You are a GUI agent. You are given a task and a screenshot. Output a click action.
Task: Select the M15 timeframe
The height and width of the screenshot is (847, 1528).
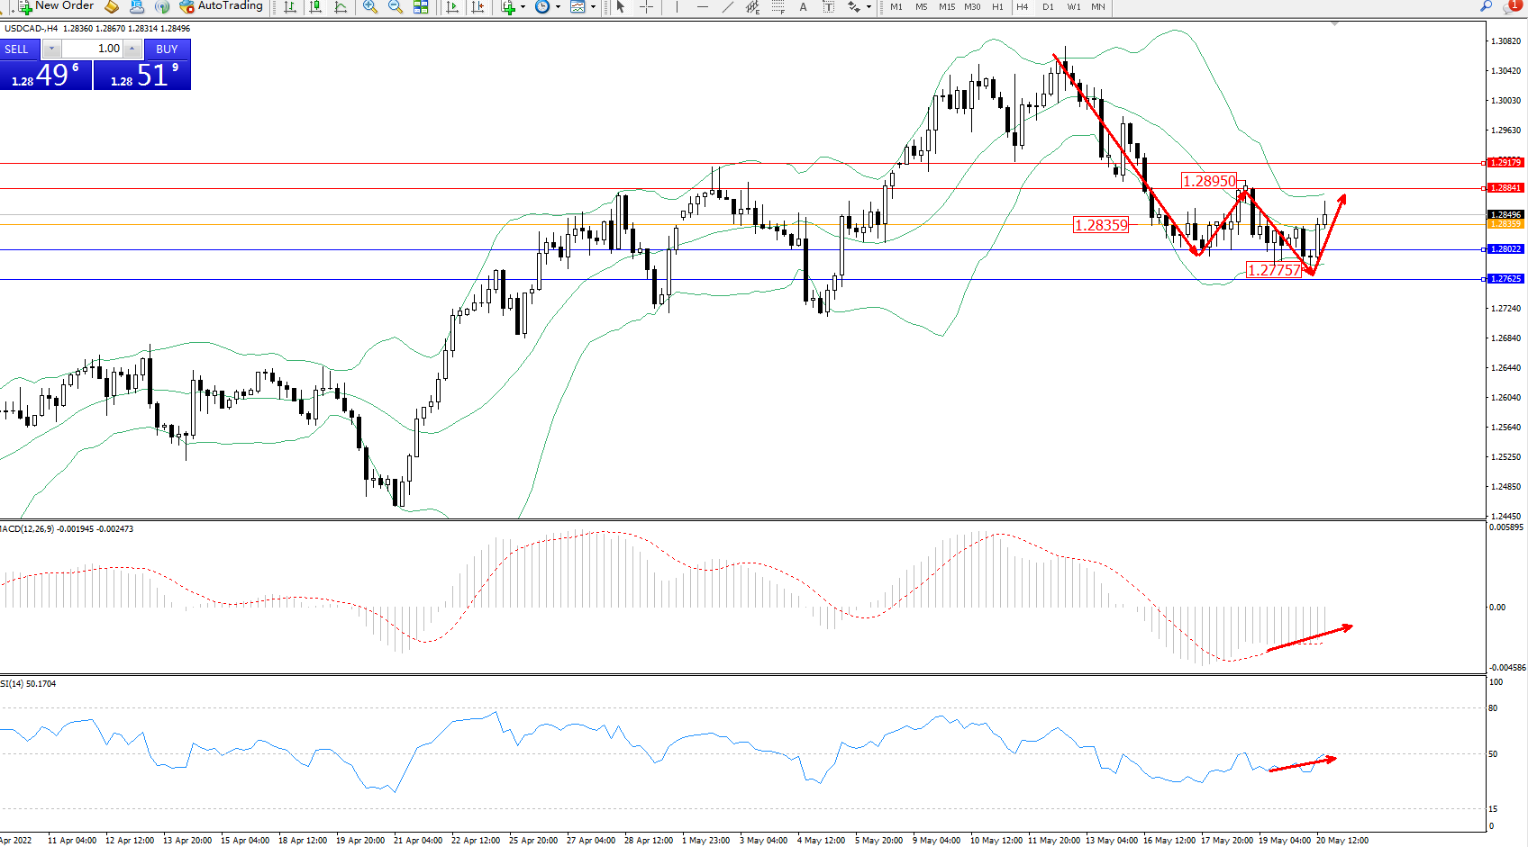click(946, 7)
